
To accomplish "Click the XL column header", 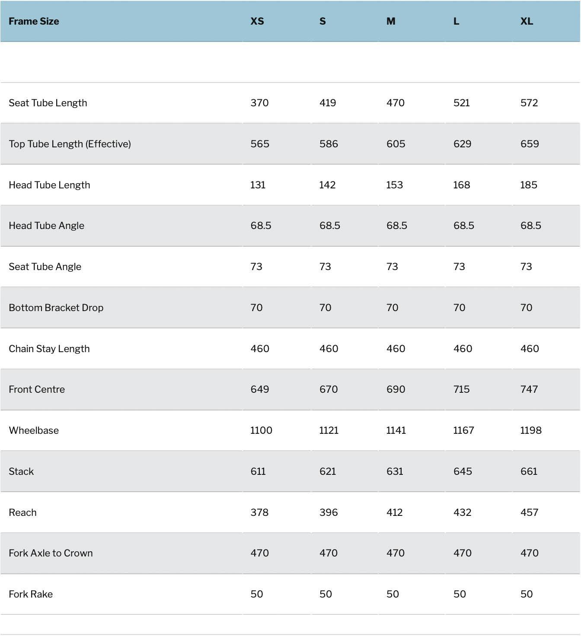I will (x=527, y=21).
